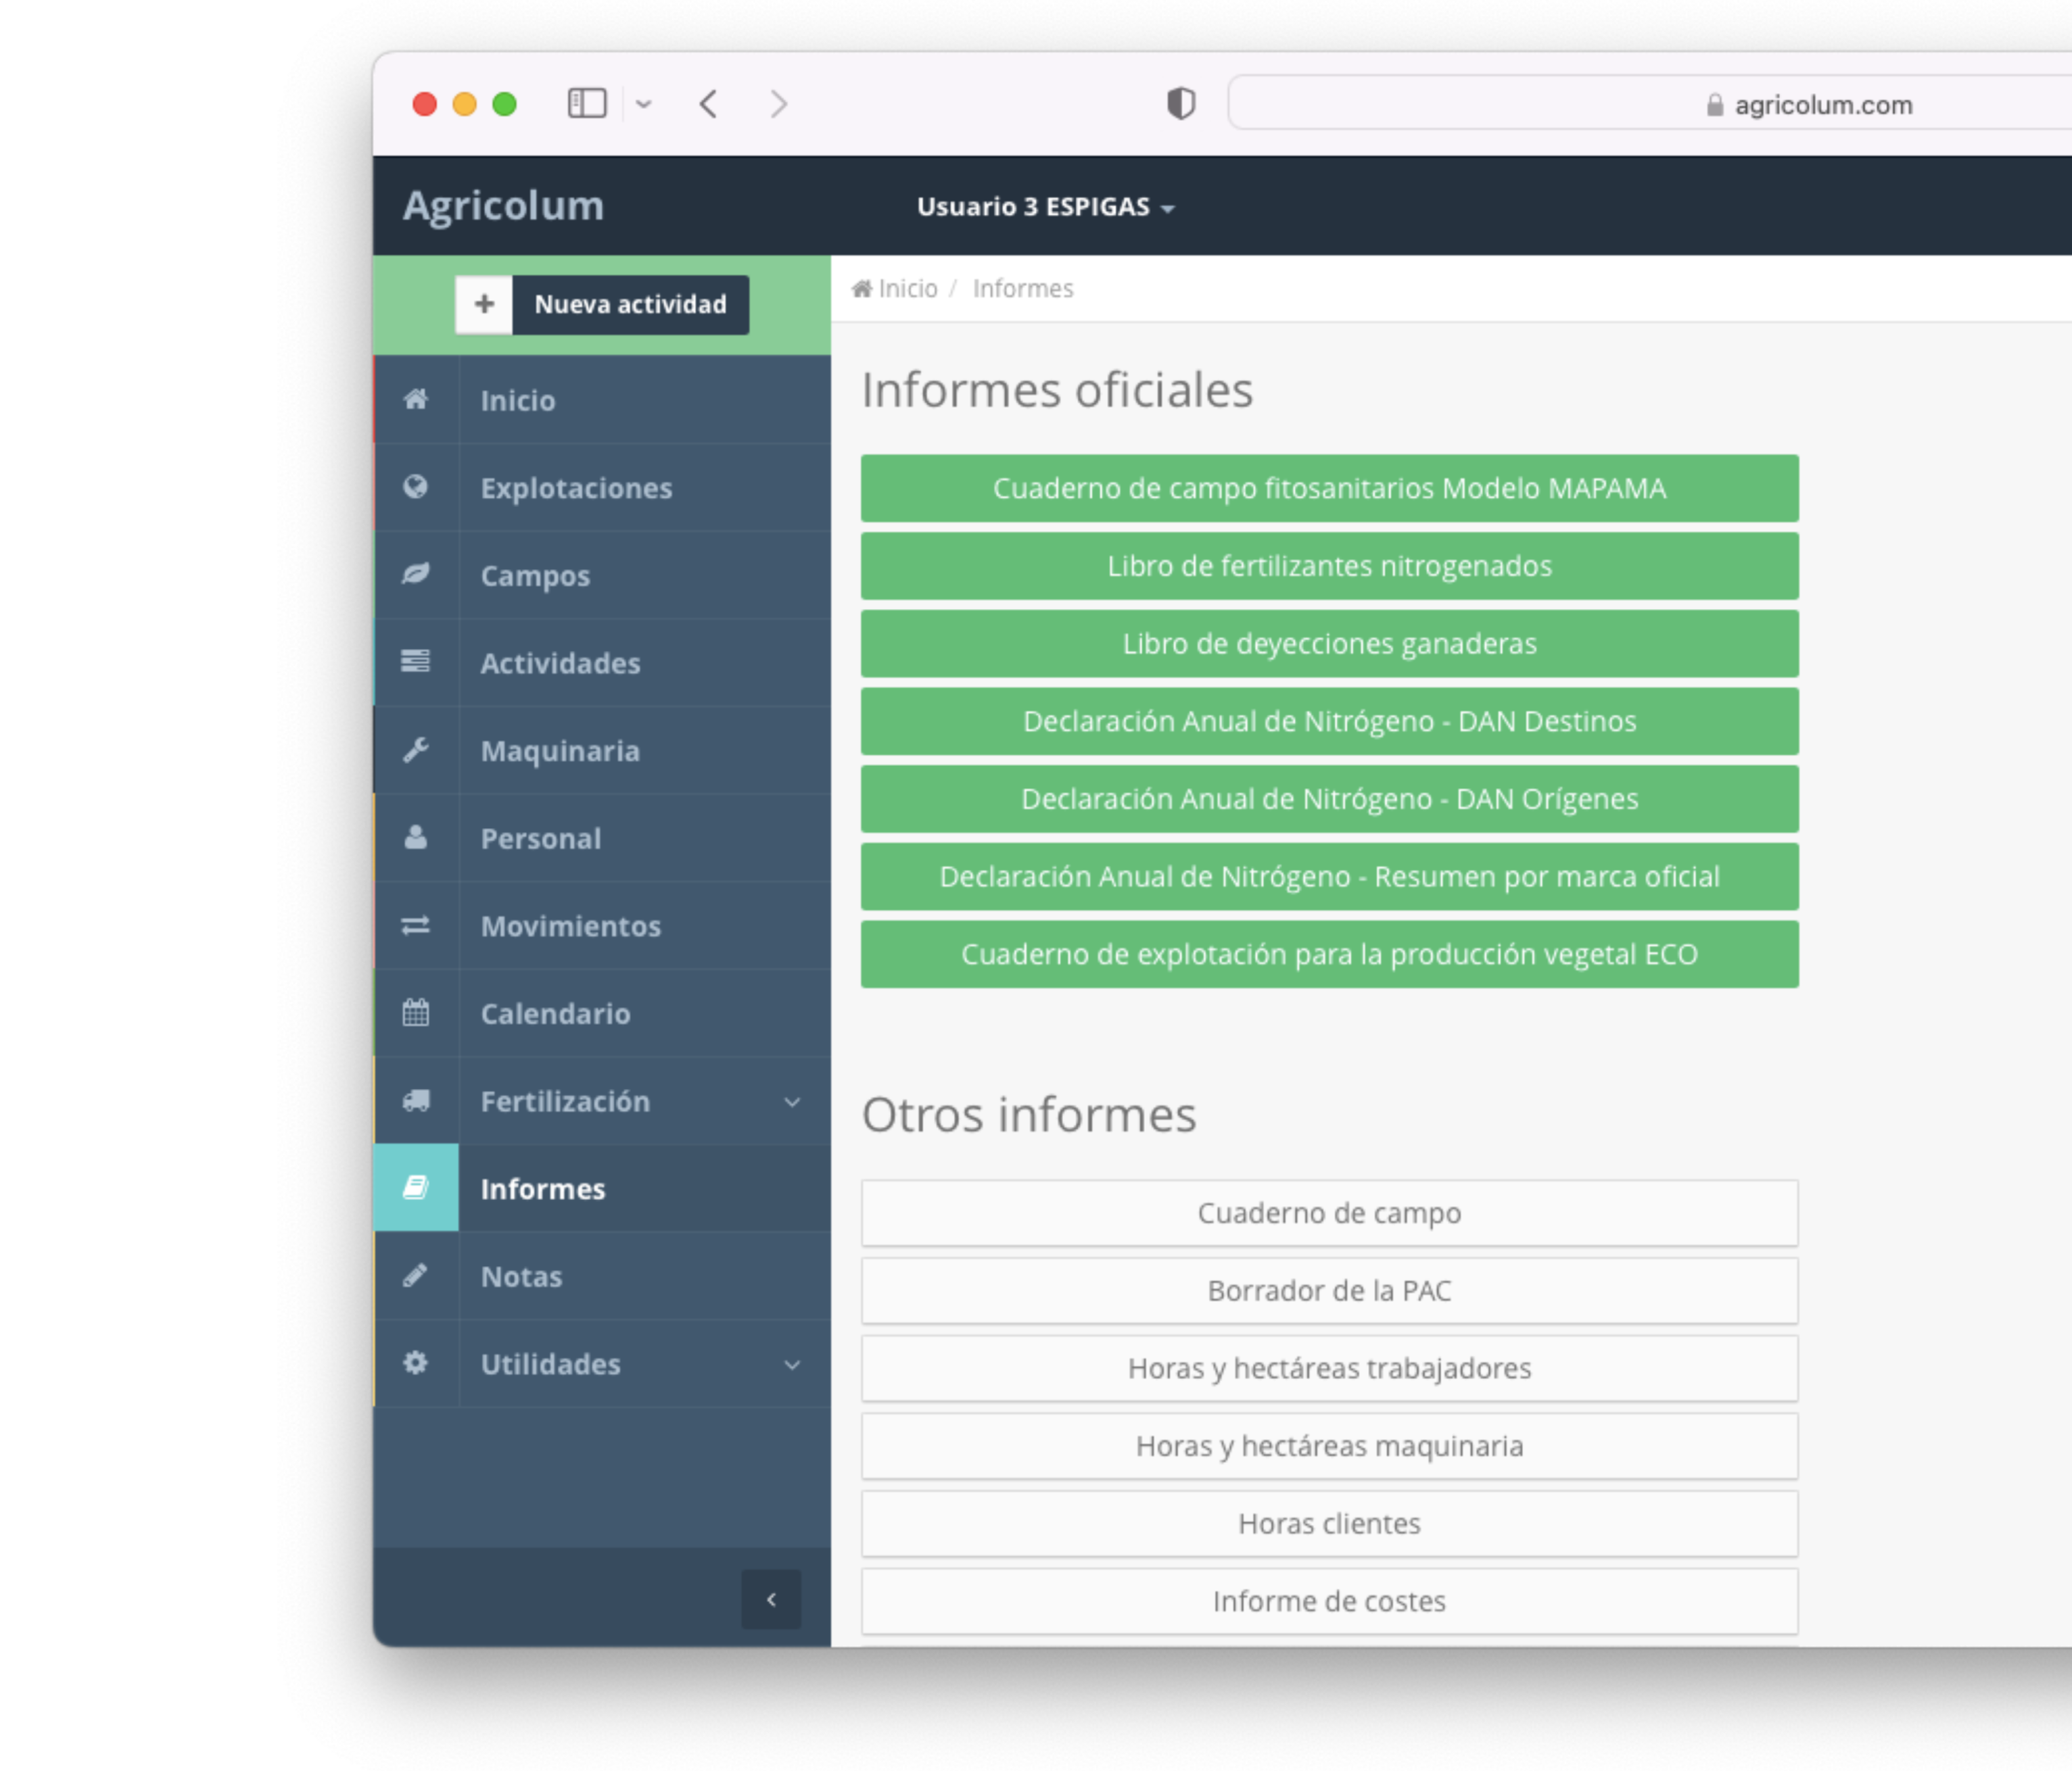Click the arrows icon for Movimientos

click(x=416, y=925)
